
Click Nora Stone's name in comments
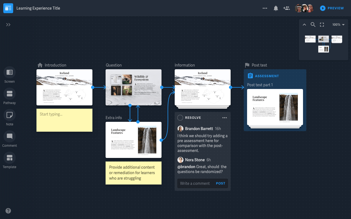[195, 160]
